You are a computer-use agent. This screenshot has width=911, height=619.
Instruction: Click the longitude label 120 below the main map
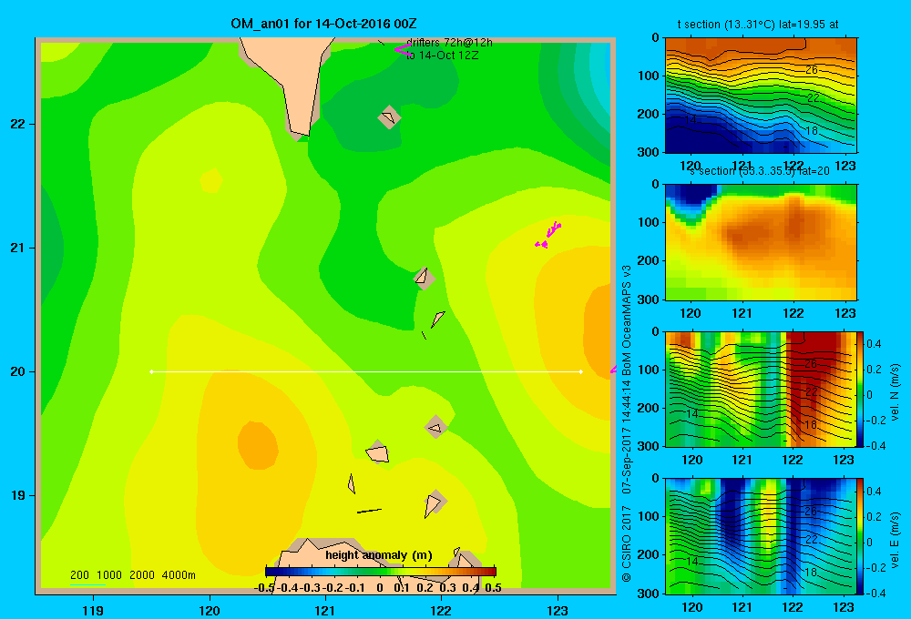click(x=210, y=610)
